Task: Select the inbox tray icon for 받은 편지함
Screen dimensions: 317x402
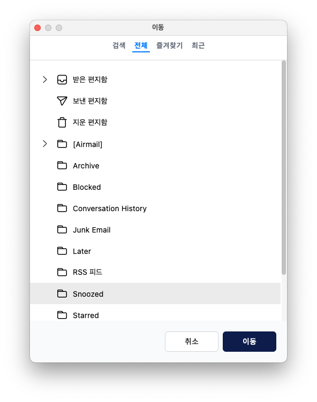Action: 62,80
